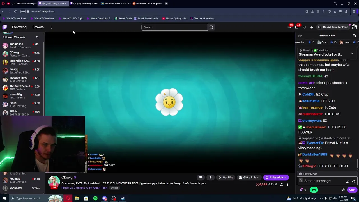Image resolution: width=359 pixels, height=202 pixels.
Task: Open CDawg channel in sidebar
Action: tap(22, 54)
